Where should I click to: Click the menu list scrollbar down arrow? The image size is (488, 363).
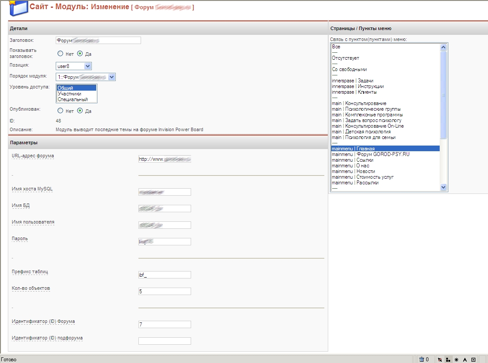point(444,187)
